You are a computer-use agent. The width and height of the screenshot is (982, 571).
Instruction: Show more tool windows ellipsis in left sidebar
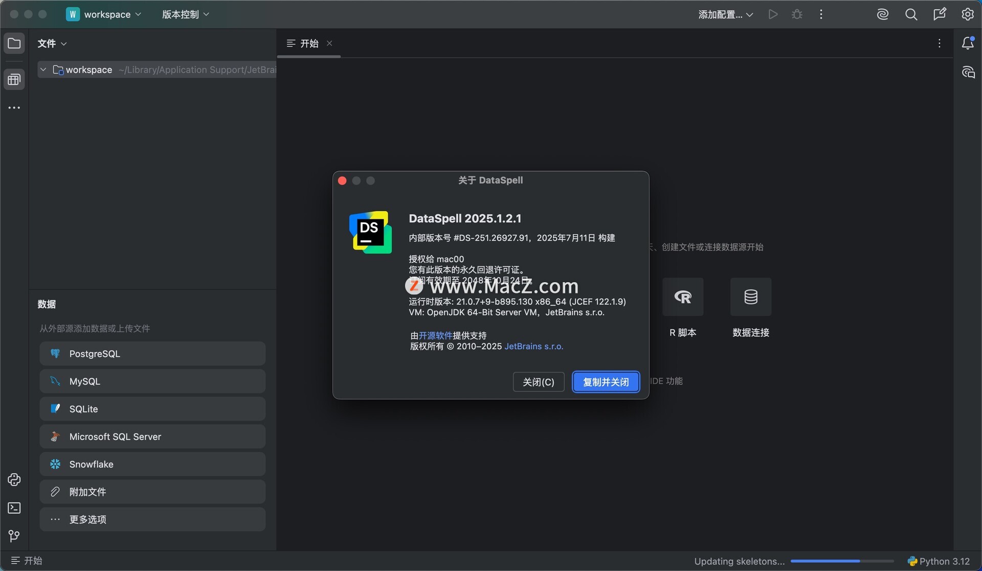coord(14,108)
